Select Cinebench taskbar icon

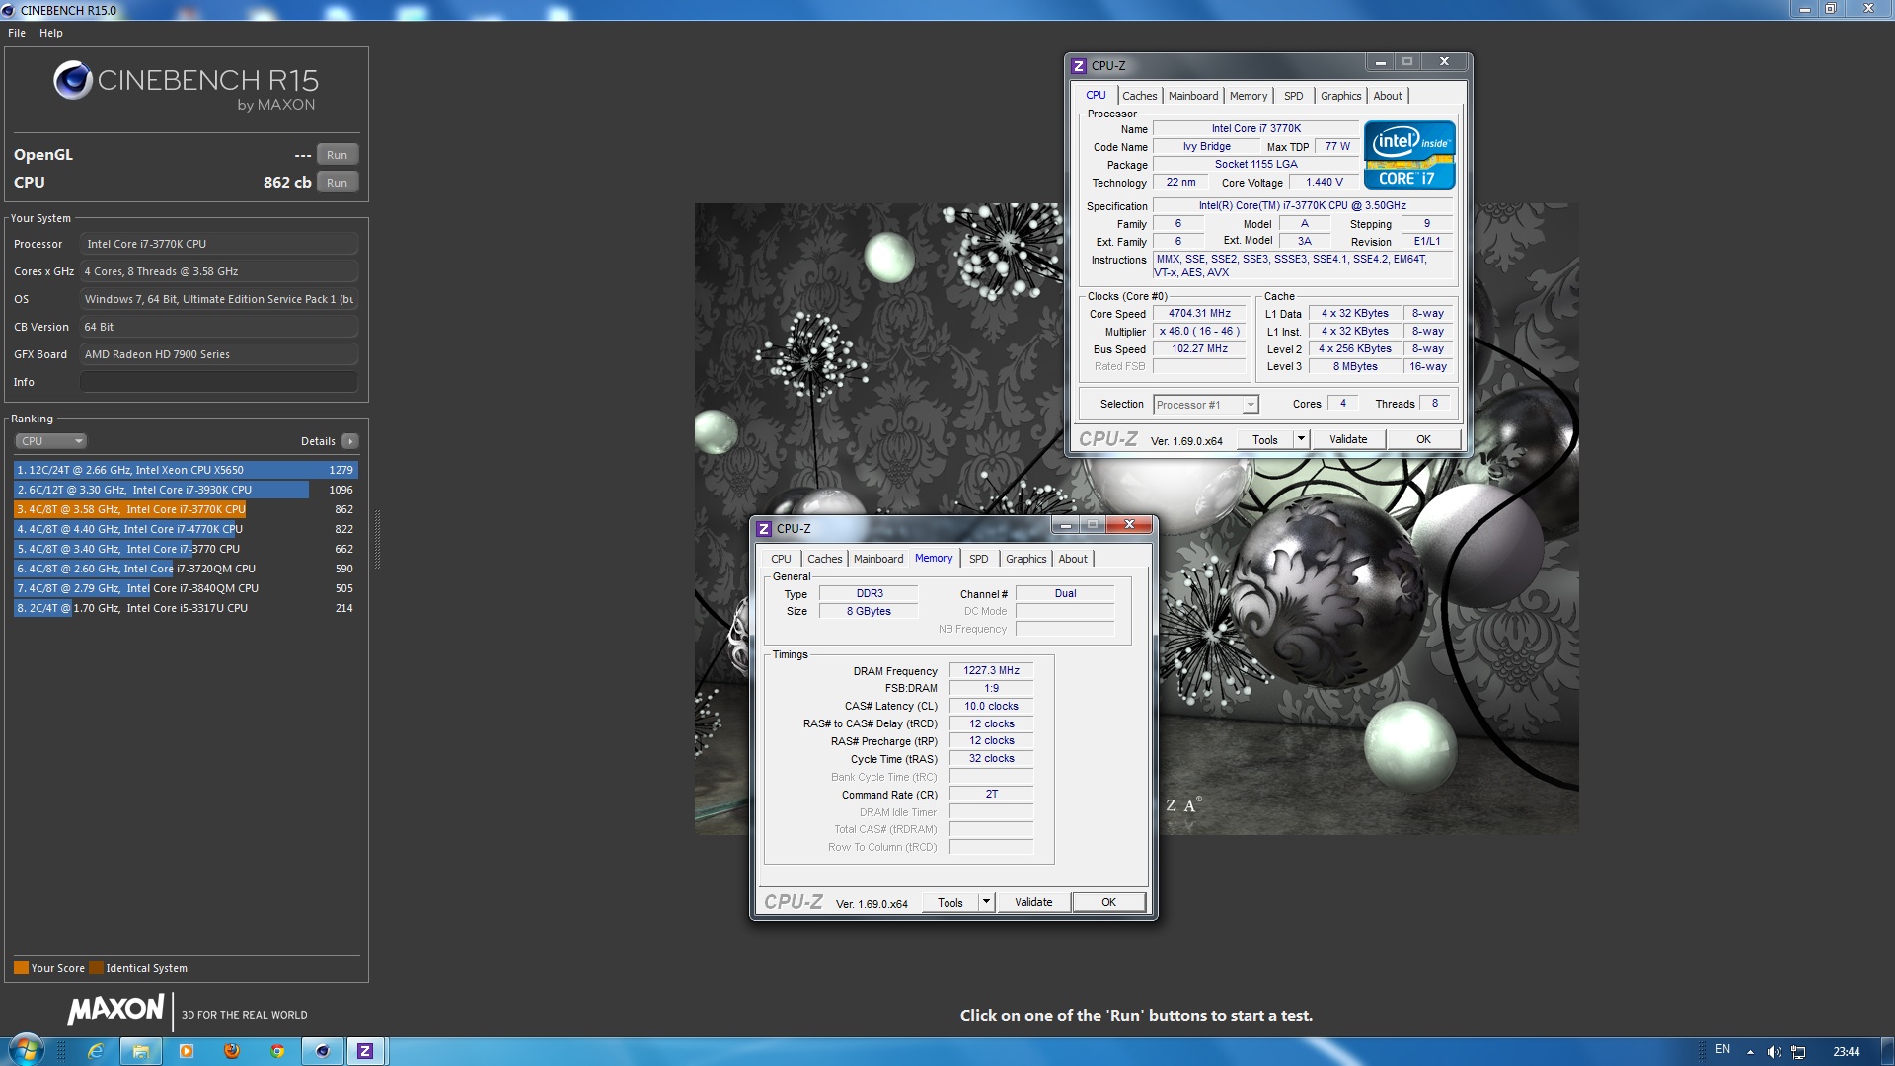click(322, 1051)
